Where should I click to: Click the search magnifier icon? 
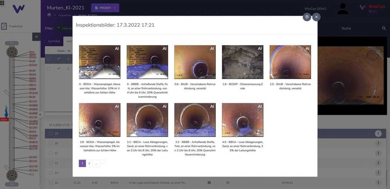(384, 28)
